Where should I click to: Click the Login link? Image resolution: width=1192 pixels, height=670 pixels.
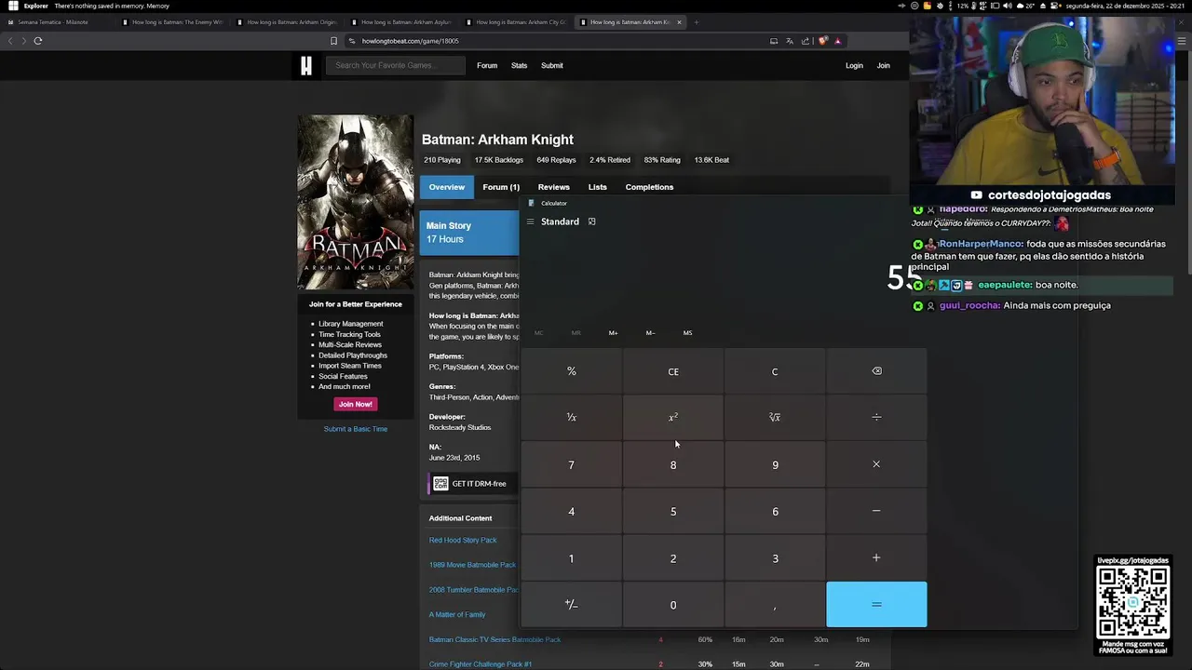click(854, 65)
